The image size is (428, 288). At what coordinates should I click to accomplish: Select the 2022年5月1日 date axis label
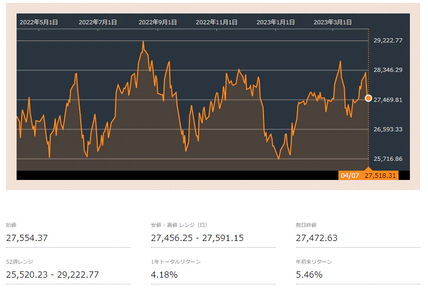(39, 22)
